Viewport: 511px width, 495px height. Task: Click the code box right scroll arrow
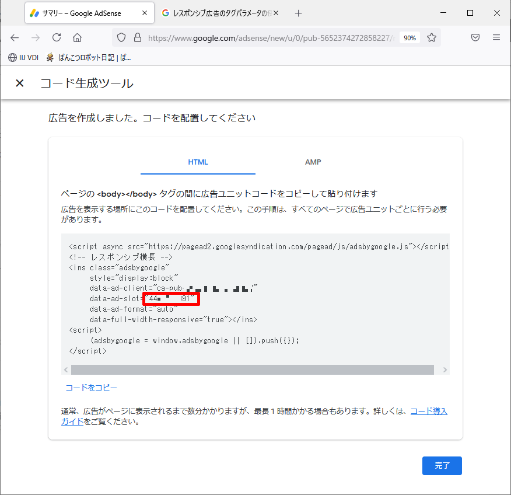(445, 369)
